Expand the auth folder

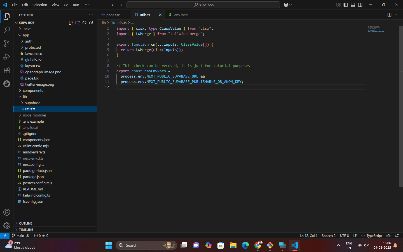tap(55, 41)
